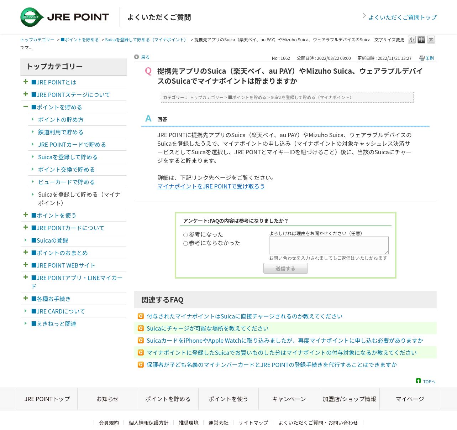The height and width of the screenshot is (430, 457).
Task: Expand ■JRE POINTアプリ・LINEマイカード category
Action: coord(26,277)
